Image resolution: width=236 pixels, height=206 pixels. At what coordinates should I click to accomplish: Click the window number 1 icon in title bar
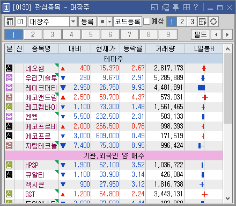coord(6,8)
